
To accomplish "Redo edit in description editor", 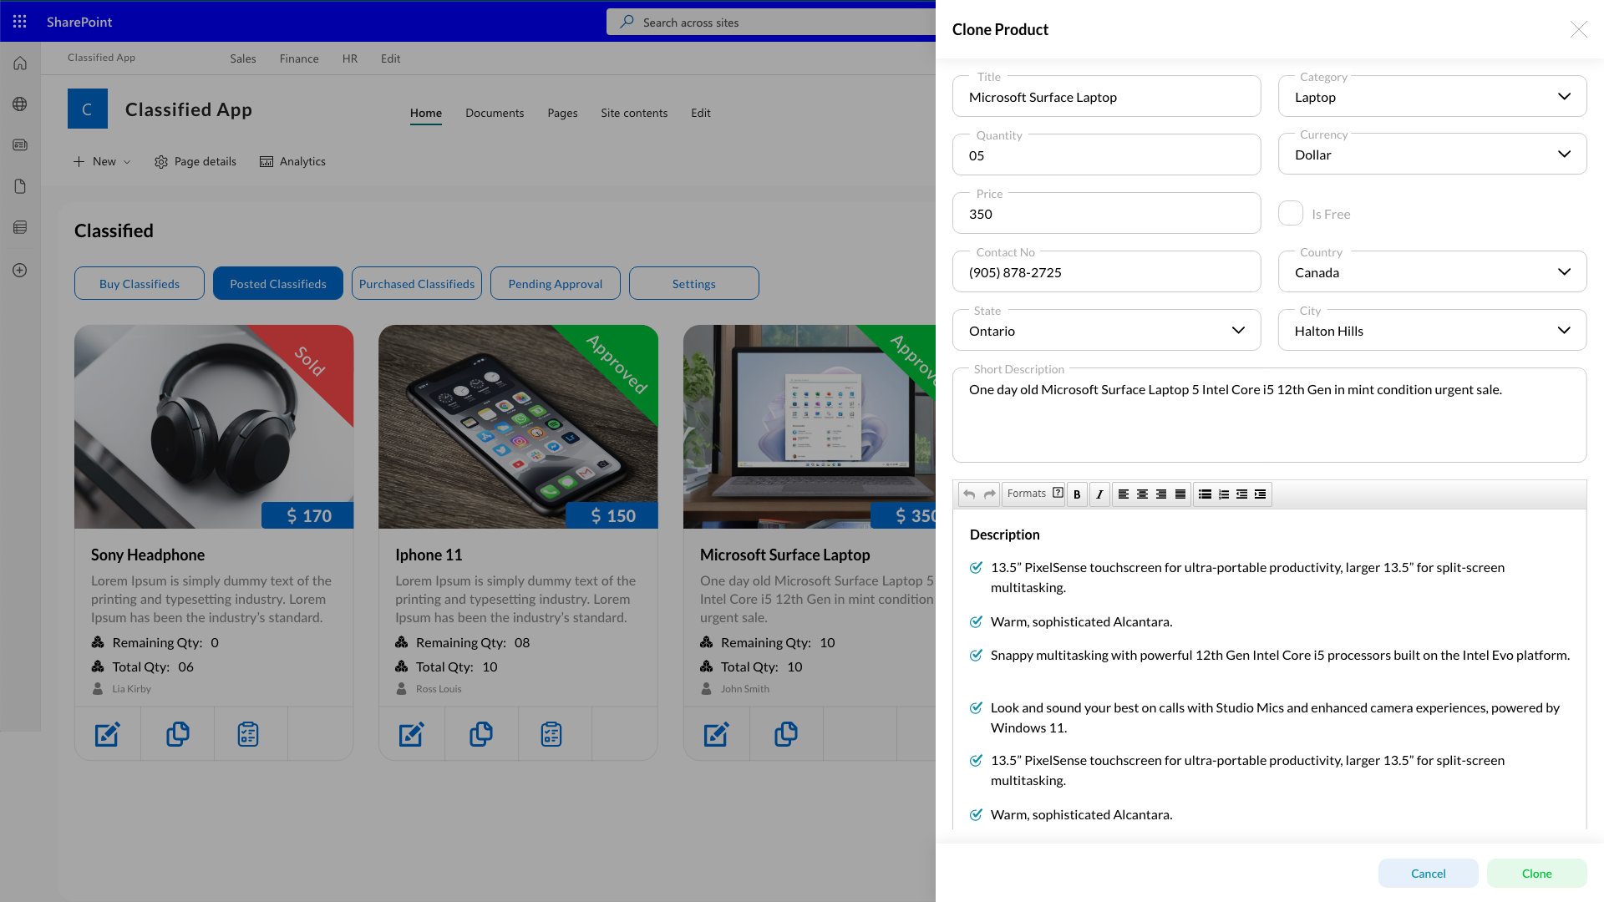I will (990, 494).
